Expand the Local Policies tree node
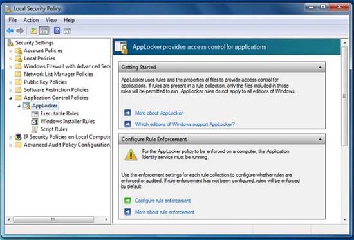 (x=10, y=59)
